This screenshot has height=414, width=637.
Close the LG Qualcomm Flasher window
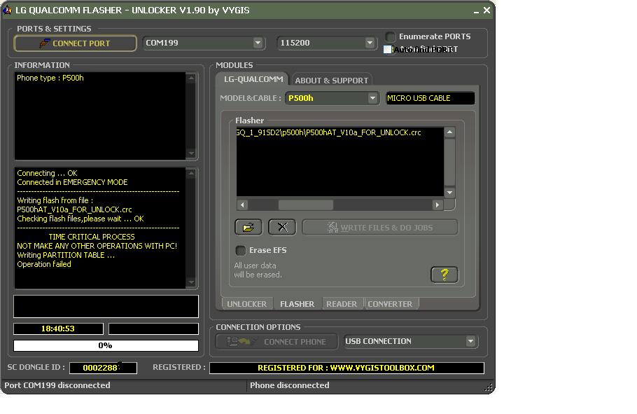[x=486, y=11]
